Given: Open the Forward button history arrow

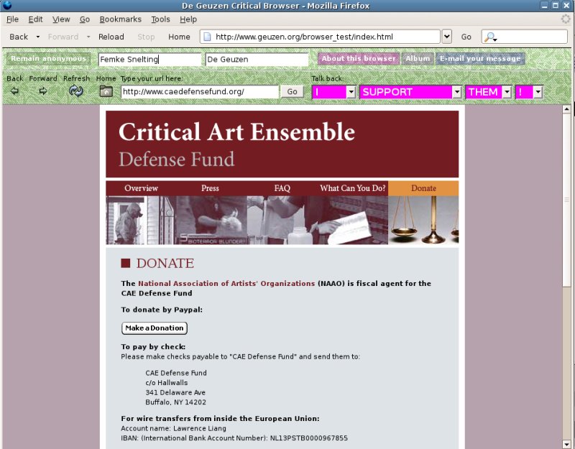Looking at the screenshot, I should pyautogui.click(x=88, y=37).
